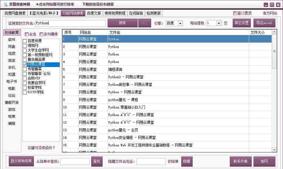283x169 pixels.
Task: Select the 笑话 category
Action: tap(12, 61)
